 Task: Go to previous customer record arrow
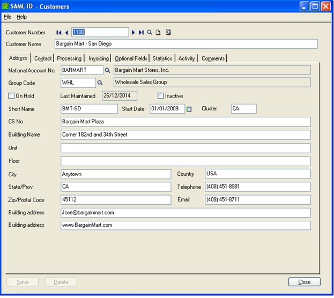[x=66, y=33]
